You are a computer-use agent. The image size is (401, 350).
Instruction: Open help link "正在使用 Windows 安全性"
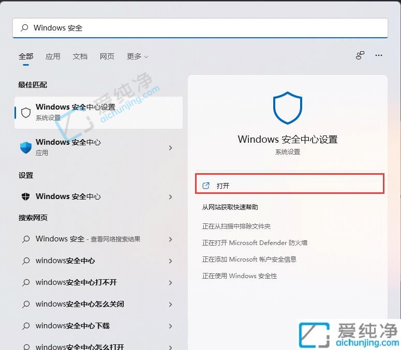click(240, 276)
